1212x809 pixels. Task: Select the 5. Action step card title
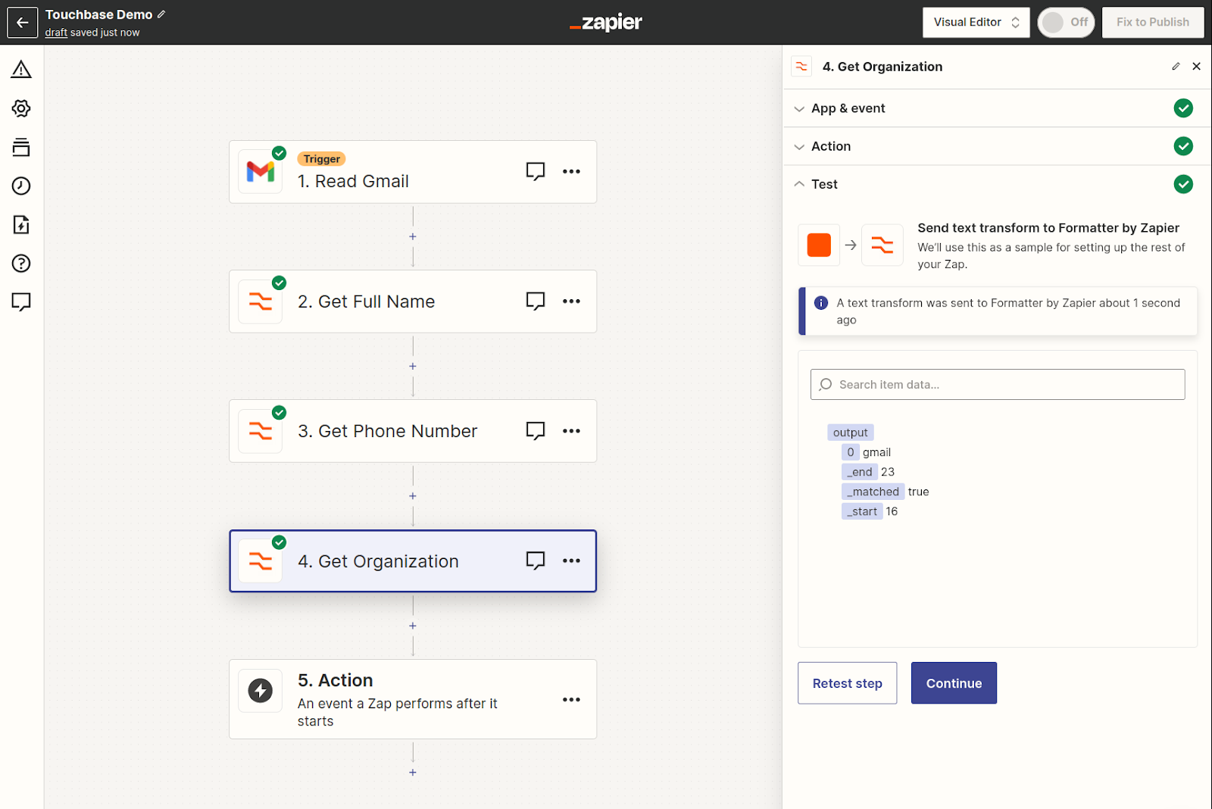point(335,680)
